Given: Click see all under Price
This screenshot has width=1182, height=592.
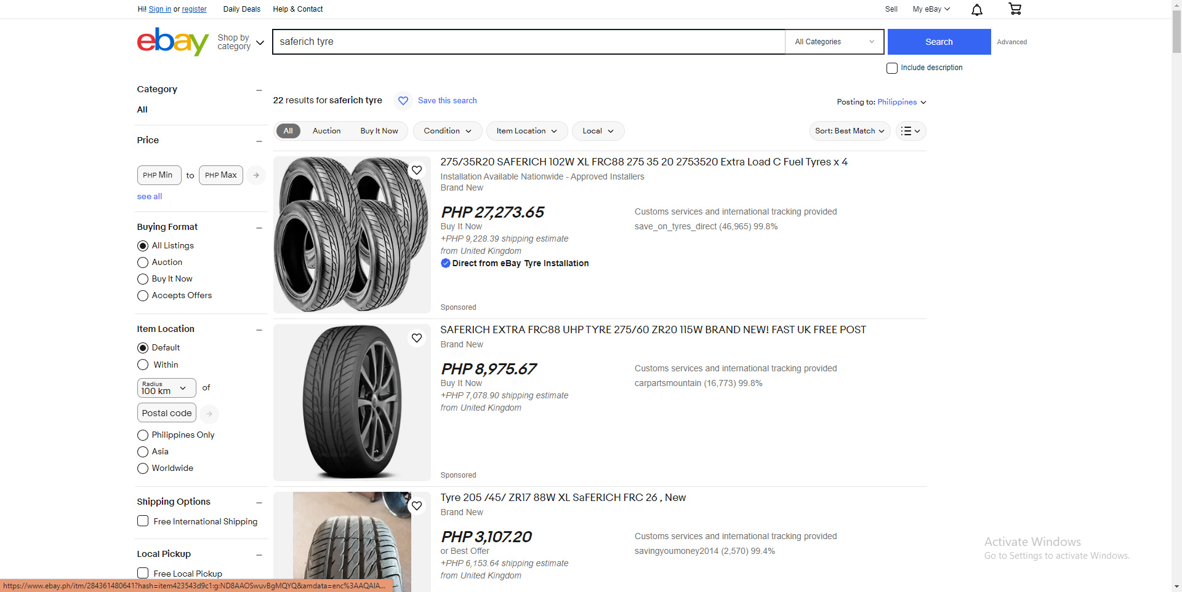Looking at the screenshot, I should click(x=150, y=197).
